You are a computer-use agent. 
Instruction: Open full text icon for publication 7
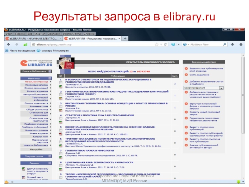click(61, 158)
